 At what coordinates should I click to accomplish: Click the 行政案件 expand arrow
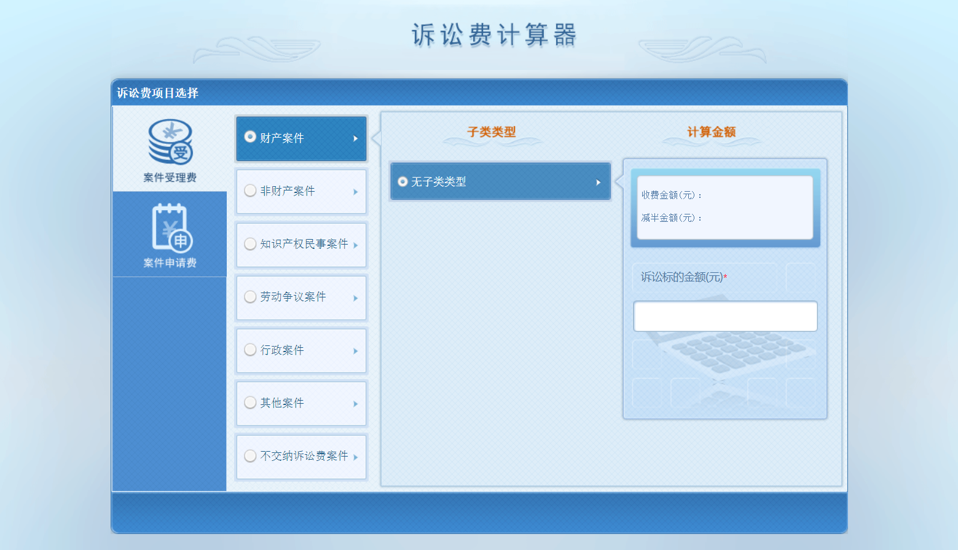pyautogui.click(x=355, y=351)
